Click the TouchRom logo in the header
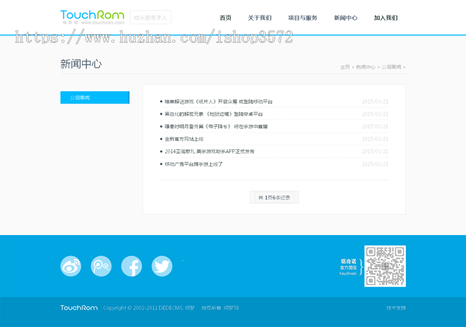This screenshot has width=466, height=327. pyautogui.click(x=92, y=17)
